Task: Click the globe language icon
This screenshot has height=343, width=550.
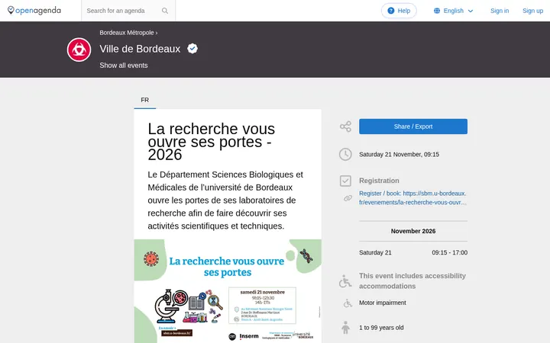Action: click(437, 11)
